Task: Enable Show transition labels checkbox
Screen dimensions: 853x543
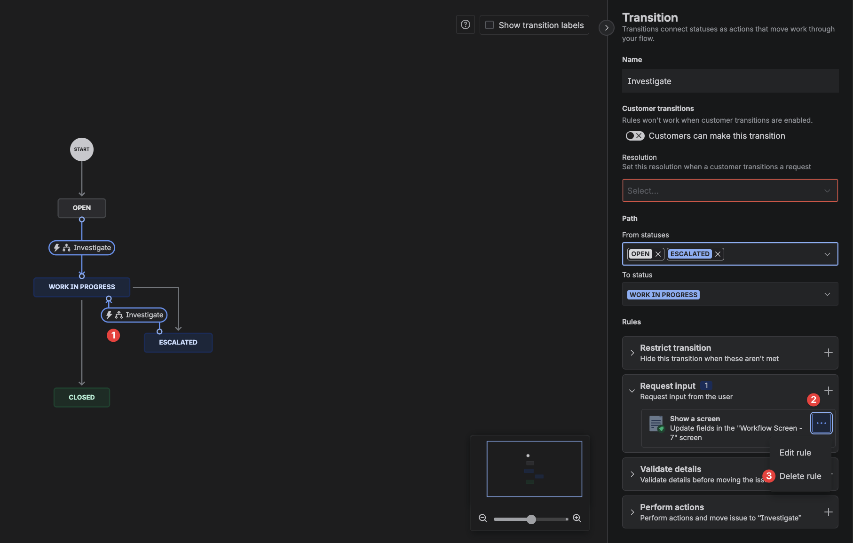Action: pos(490,25)
